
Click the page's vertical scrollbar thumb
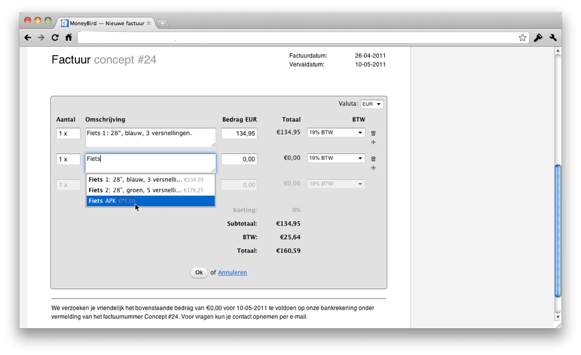coord(557,231)
